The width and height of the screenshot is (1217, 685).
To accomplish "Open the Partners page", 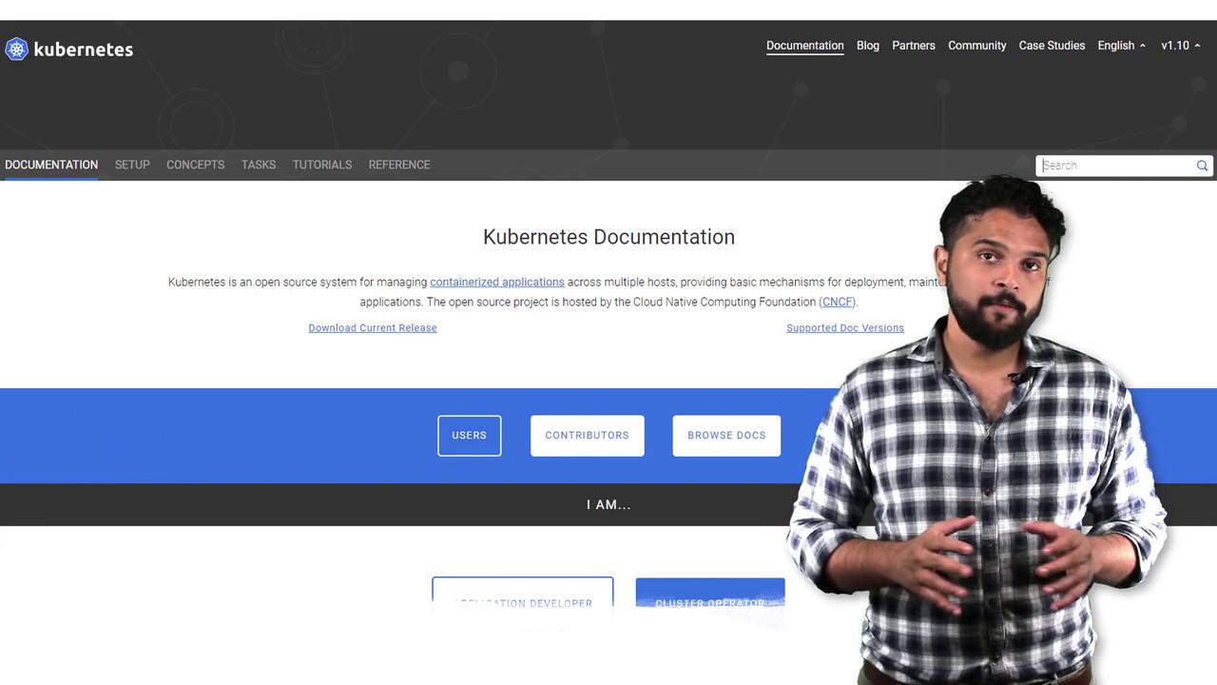I will click(913, 46).
